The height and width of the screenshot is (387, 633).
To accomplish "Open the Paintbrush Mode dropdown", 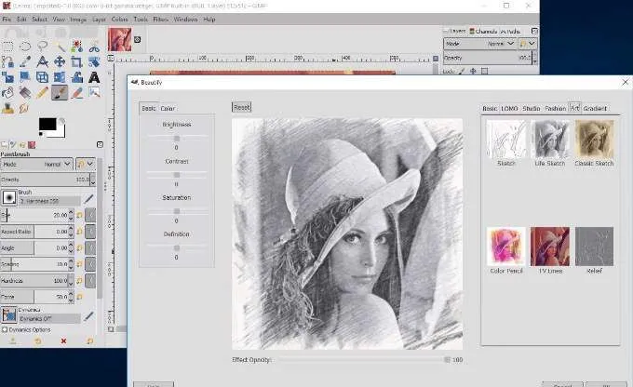I will (36, 165).
